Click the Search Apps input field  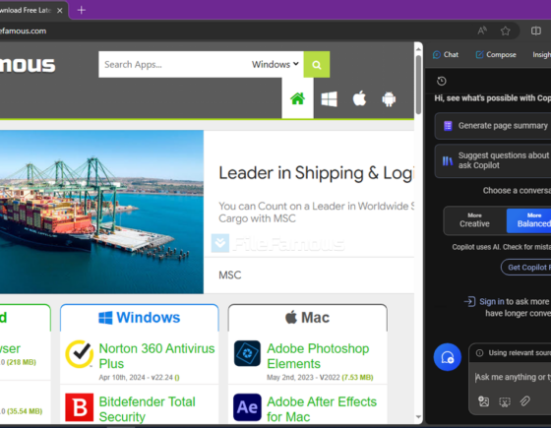point(174,65)
